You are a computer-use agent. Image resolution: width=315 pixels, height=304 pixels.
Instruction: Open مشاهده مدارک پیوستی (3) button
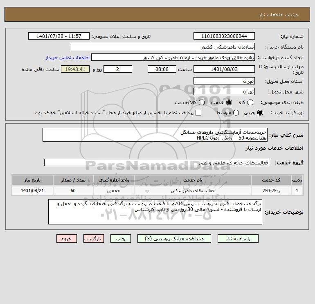pyautogui.click(x=174, y=239)
